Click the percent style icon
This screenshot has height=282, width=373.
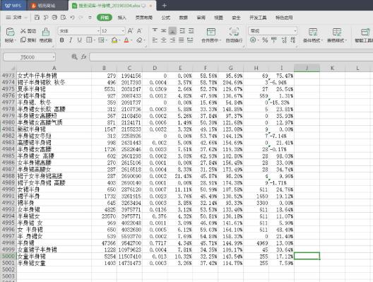265,40
